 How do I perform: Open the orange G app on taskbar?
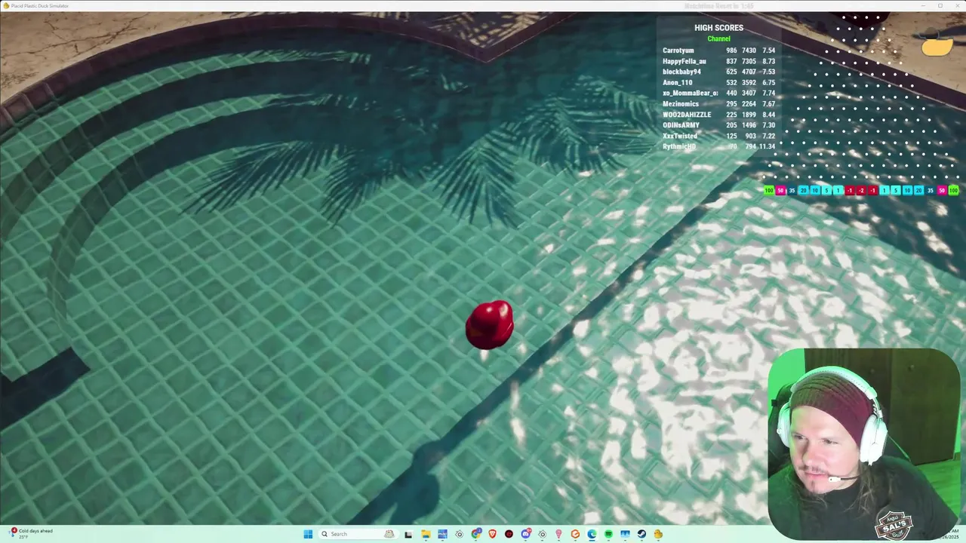pos(575,534)
